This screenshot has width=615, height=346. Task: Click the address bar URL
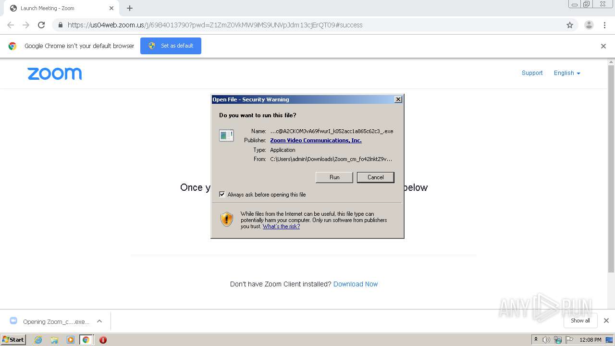[215, 25]
